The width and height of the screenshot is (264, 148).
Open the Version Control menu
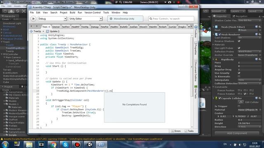92,13
